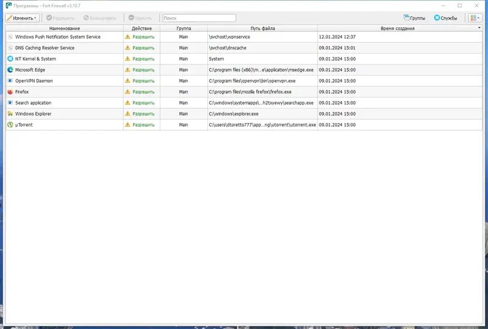Click the warning icon in the µTorrent row
The image size is (488, 329).
pyautogui.click(x=127, y=125)
